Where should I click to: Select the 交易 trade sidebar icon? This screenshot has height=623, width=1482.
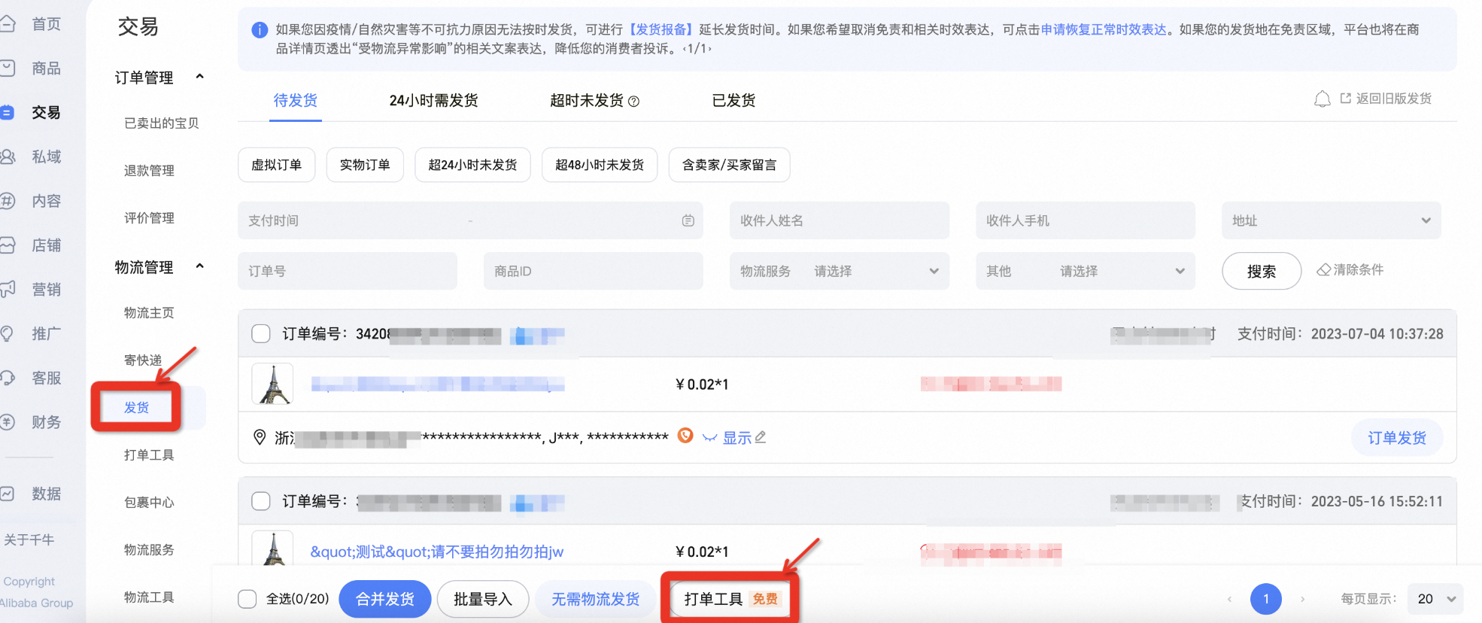coord(8,113)
